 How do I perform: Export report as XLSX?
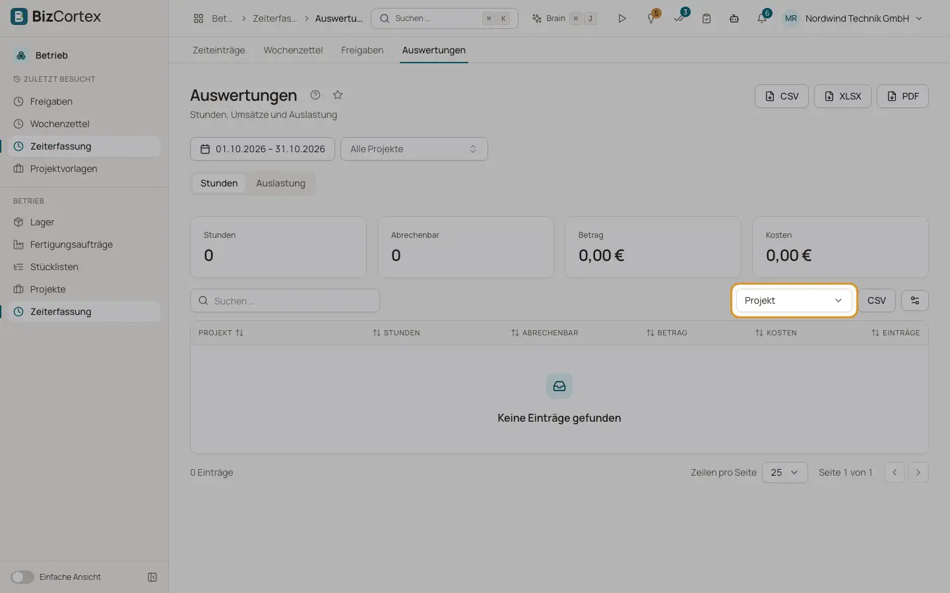point(842,96)
